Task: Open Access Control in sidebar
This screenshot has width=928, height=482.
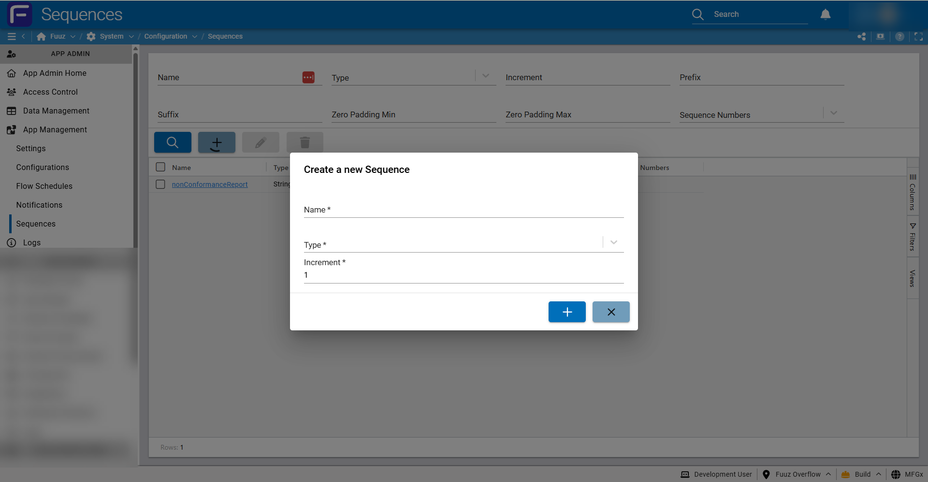Action: (x=66, y=92)
